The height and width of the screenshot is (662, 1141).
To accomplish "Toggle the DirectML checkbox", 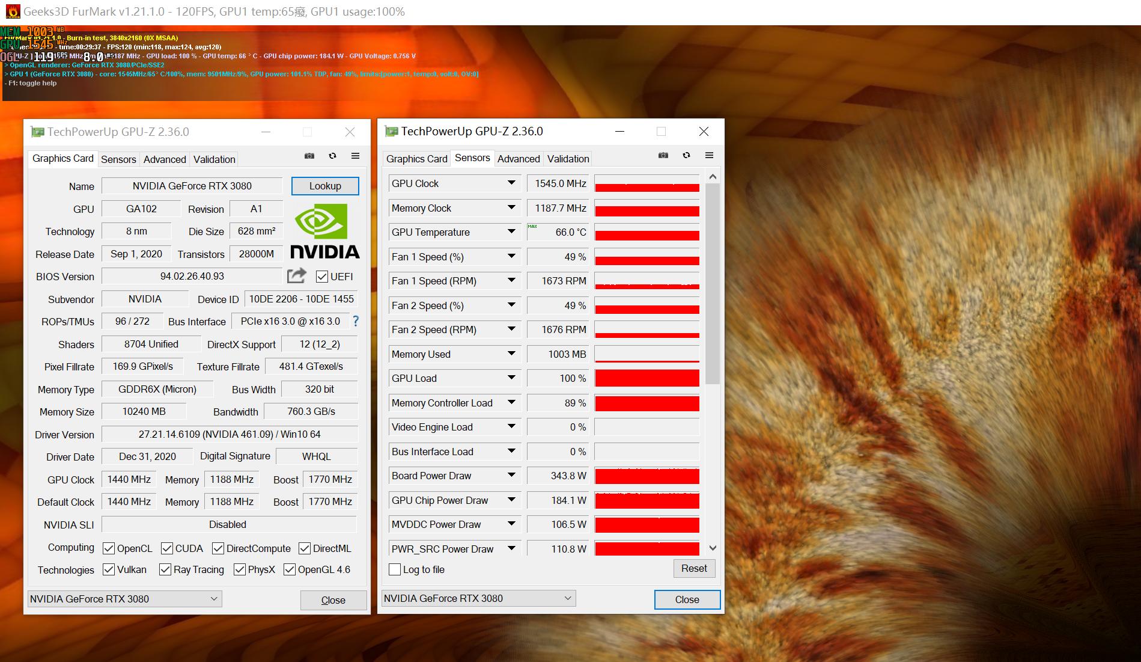I will (305, 548).
